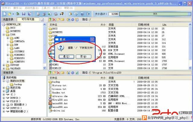Click the Convert image format icon
This screenshot has height=122, width=193.
pyautogui.click(x=50, y=14)
